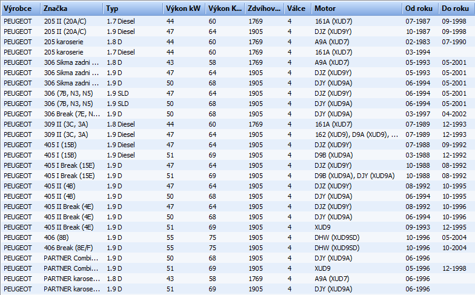Screen dimensions: 475x295
Task: Sort by the Značka column header
Action: pyautogui.click(x=71, y=8)
